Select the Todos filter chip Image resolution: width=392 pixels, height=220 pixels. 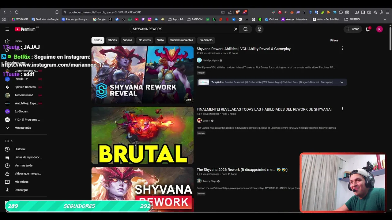(98, 40)
